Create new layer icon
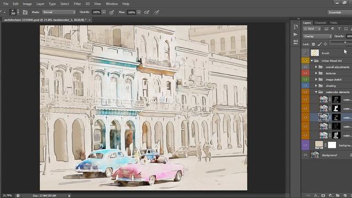This screenshot has width=352, height=198. click(x=345, y=196)
